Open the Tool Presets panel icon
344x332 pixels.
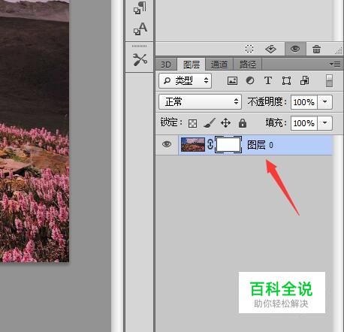[140, 59]
